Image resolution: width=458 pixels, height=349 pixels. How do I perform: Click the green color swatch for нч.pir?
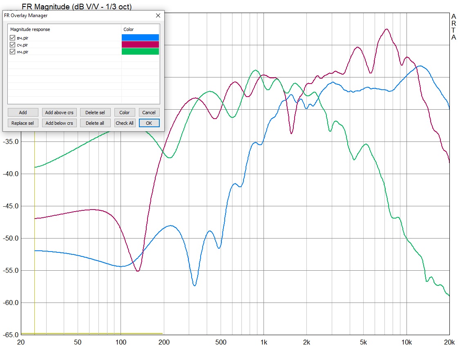140,51
